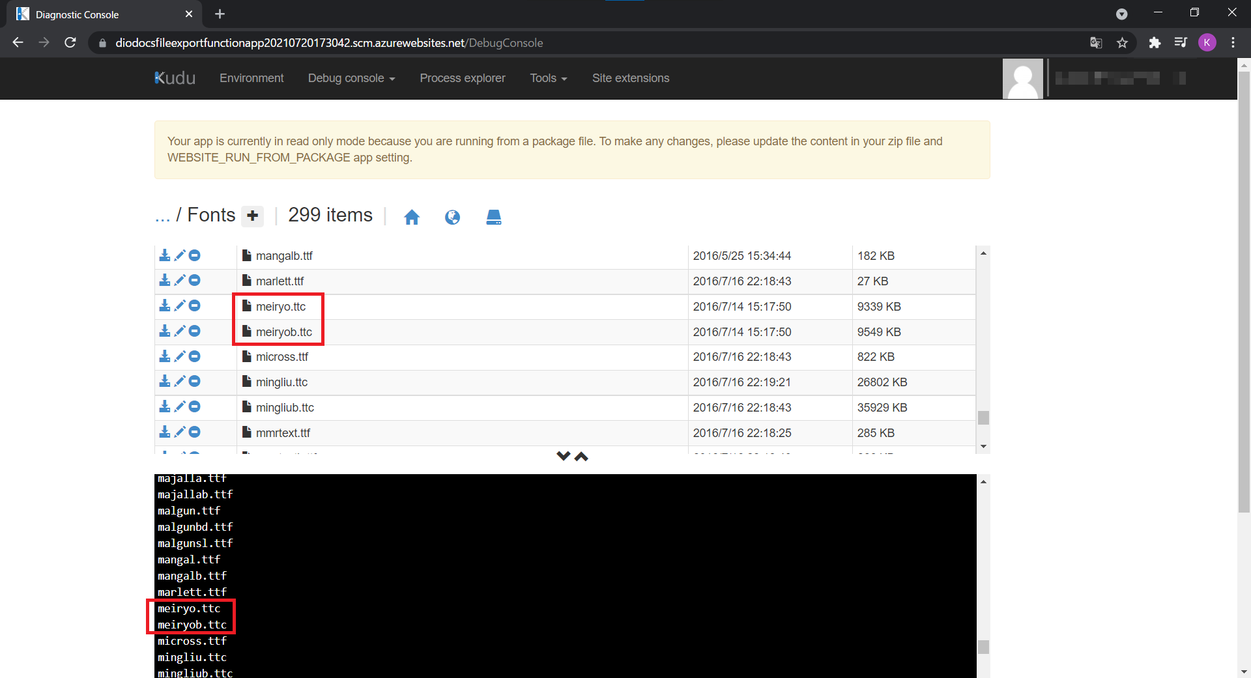1251x678 pixels.
Task: Open the Tools dropdown menu
Action: coord(549,78)
